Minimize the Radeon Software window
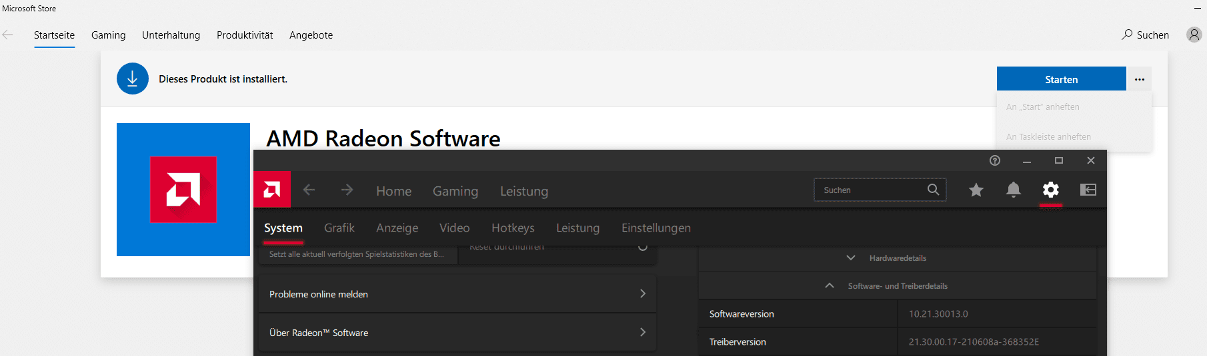The image size is (1207, 356). [x=1027, y=161]
